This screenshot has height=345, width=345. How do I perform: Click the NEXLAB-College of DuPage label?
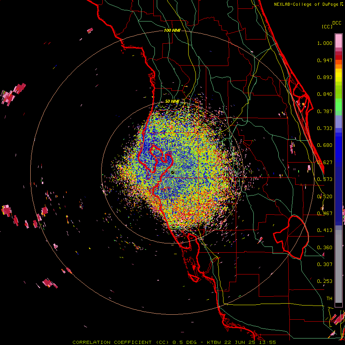(308, 4)
